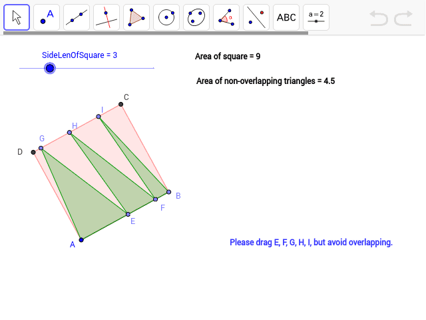The image size is (426, 320).
Task: Click the slider track right of the knob
Action: [x=105, y=68]
